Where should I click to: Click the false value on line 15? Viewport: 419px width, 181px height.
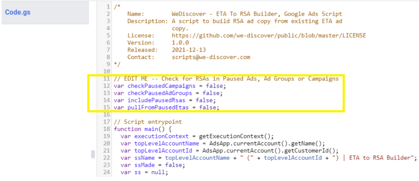(x=207, y=107)
